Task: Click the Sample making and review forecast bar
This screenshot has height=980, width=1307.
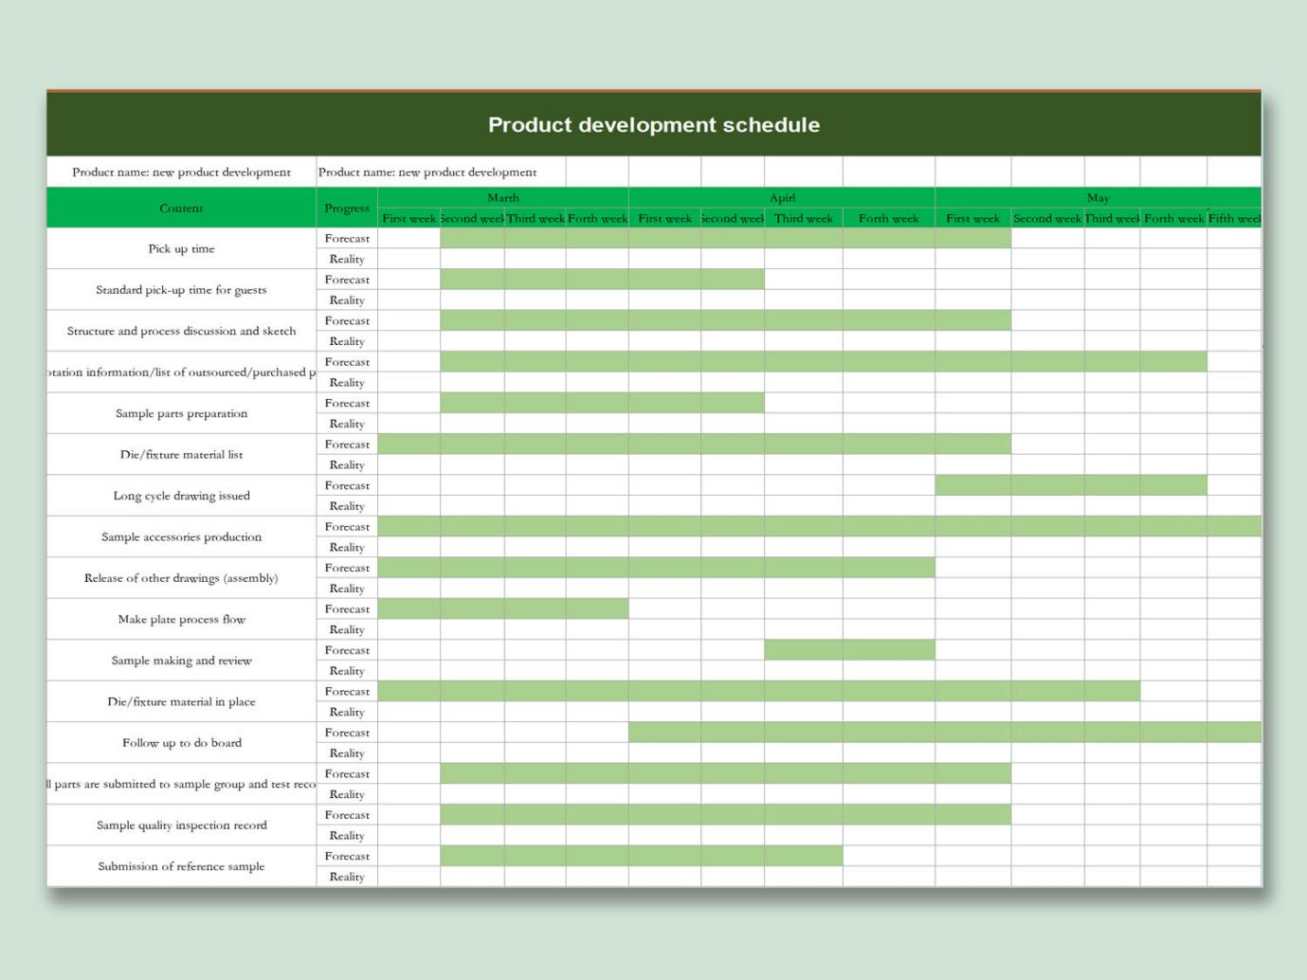Action: pos(849,650)
